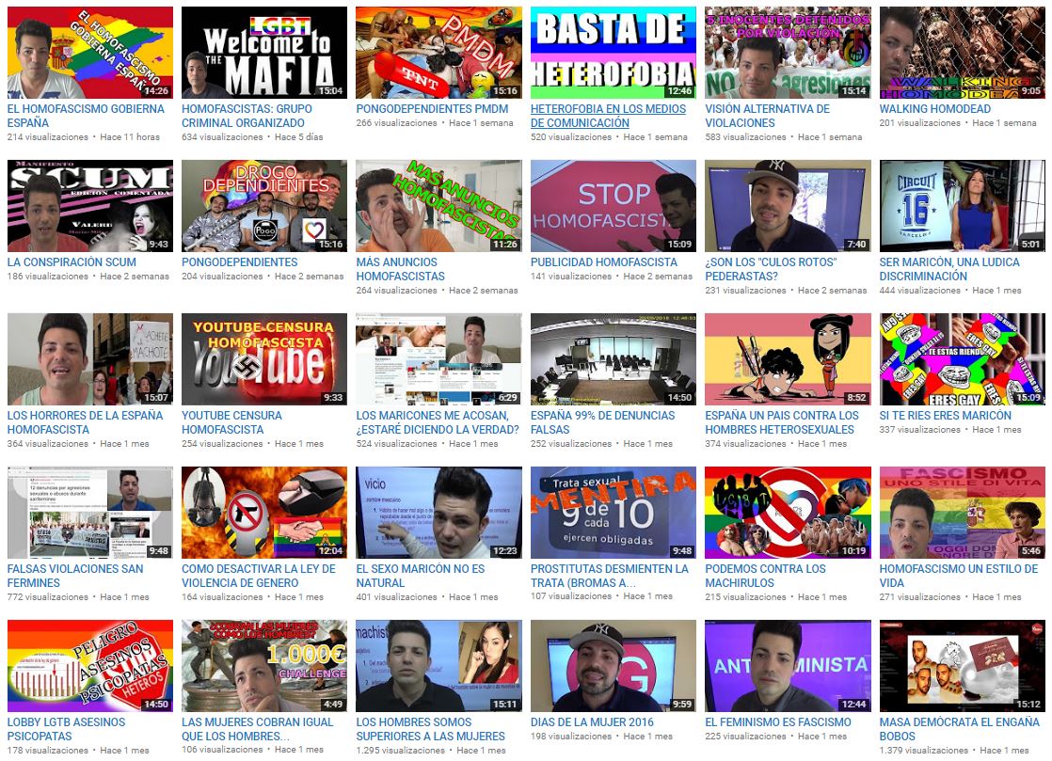Open the Circuit 16 shirt video thumbnail
The width and height of the screenshot is (1052, 761).
coord(962,206)
